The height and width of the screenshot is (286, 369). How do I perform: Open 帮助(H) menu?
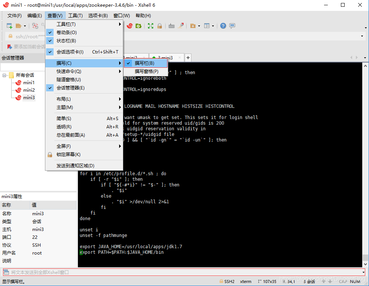point(143,15)
